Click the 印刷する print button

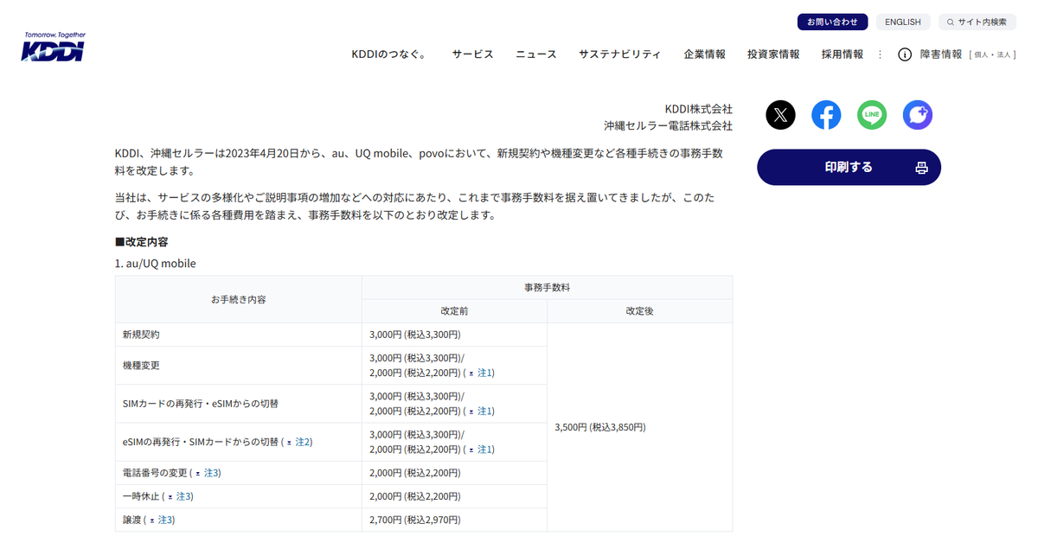pyautogui.click(x=849, y=168)
